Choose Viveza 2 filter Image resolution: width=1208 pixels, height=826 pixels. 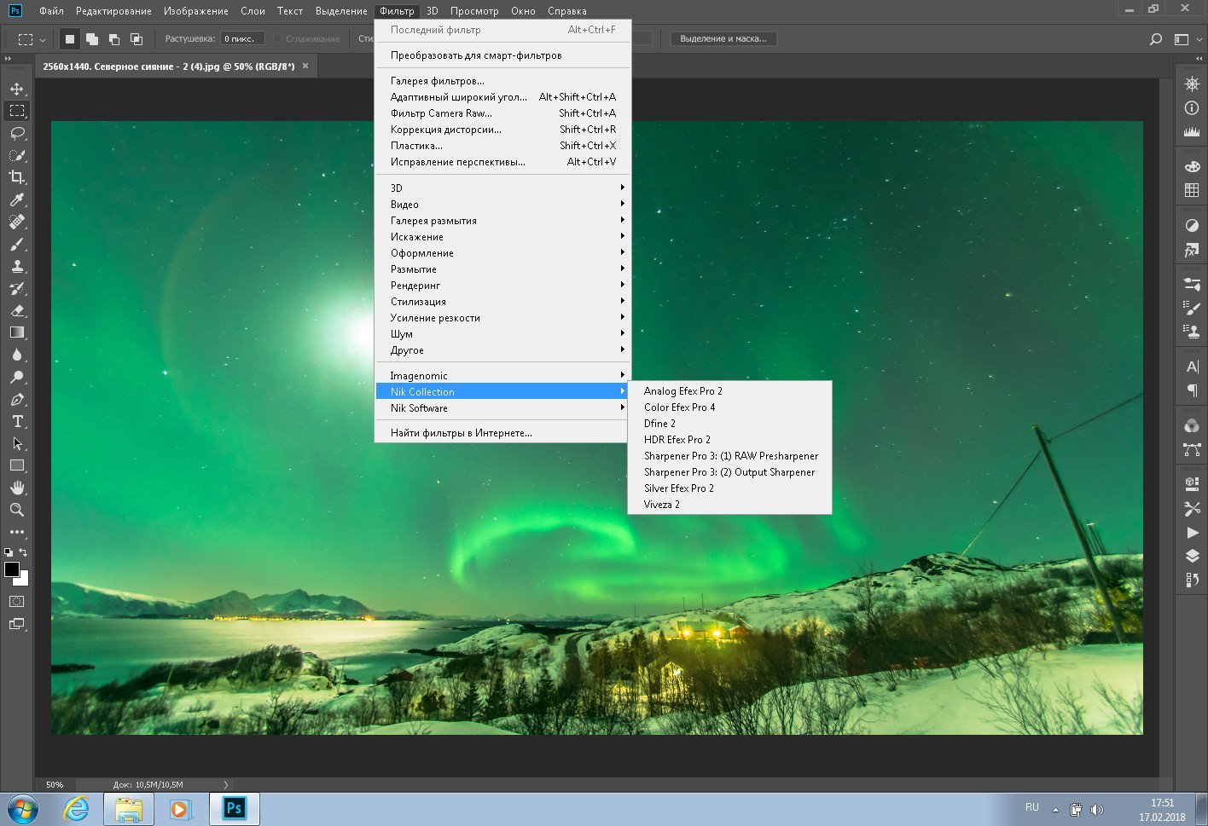click(729, 505)
